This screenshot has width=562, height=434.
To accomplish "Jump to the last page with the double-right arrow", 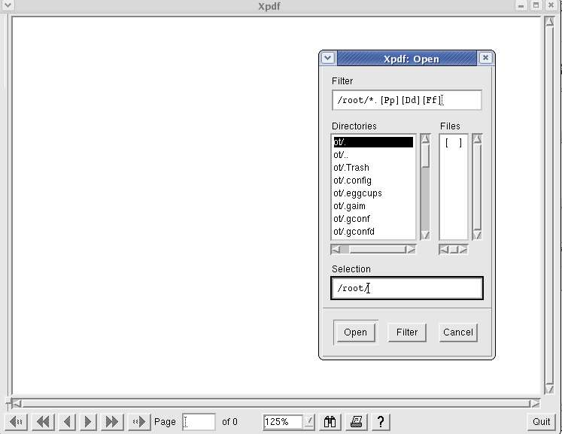I will pyautogui.click(x=112, y=421).
